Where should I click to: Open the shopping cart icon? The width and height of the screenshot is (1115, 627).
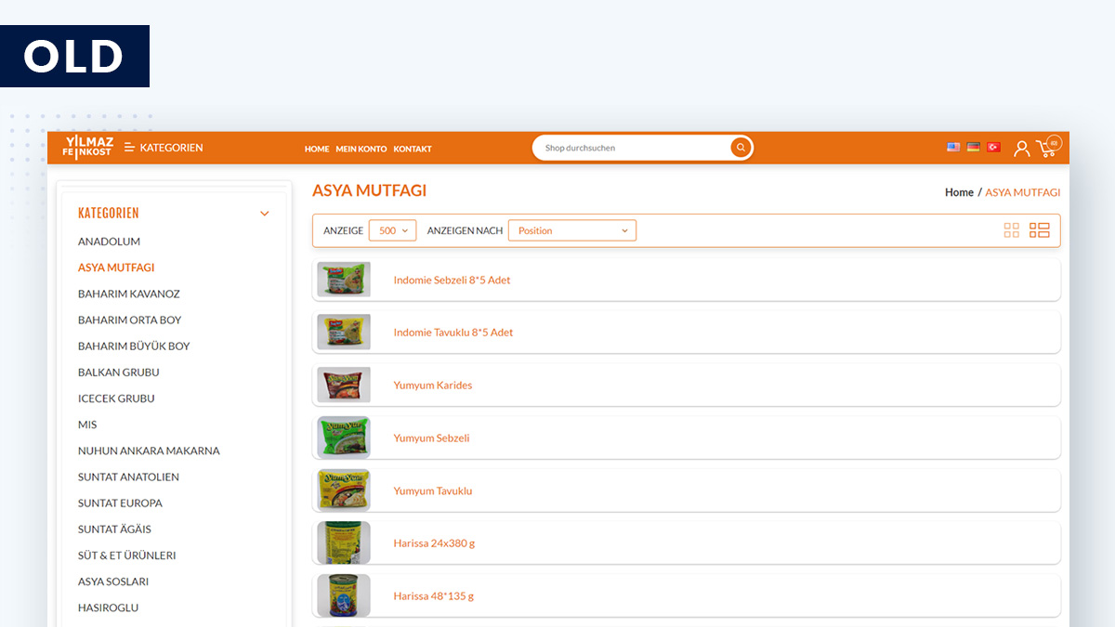coord(1047,147)
